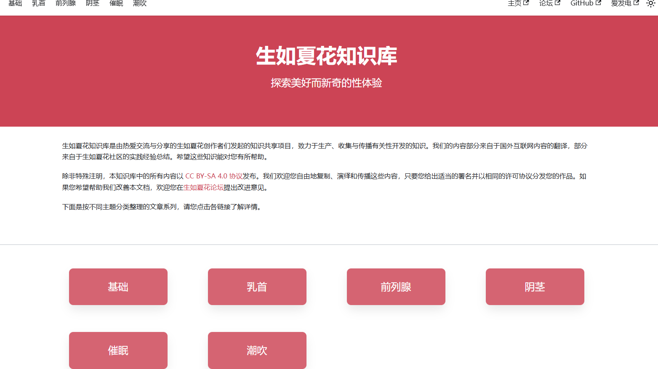Open the large 乳首 category card
The width and height of the screenshot is (658, 369).
click(x=257, y=287)
